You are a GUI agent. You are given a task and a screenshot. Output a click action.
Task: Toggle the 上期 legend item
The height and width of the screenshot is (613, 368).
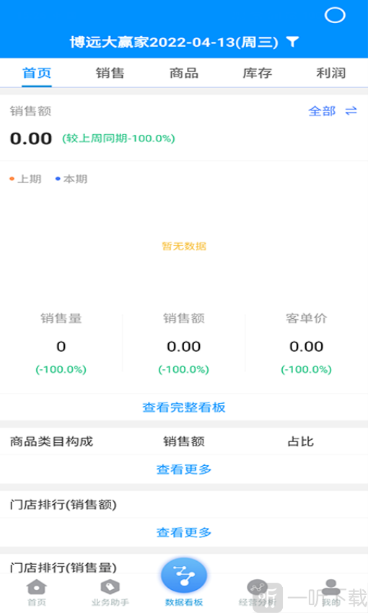pos(25,179)
